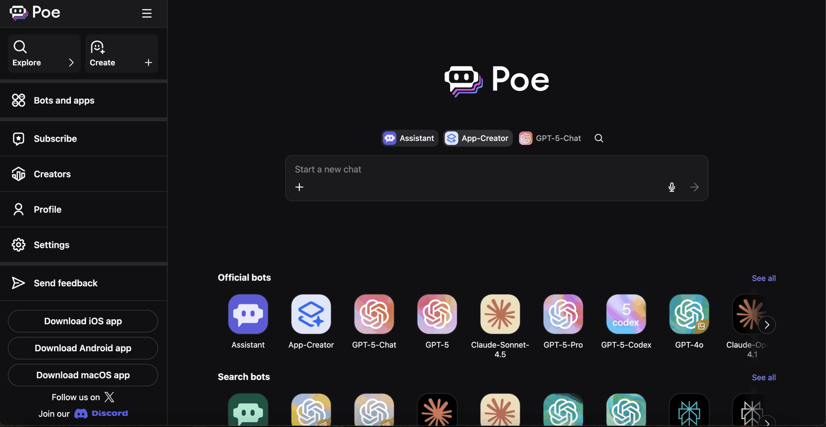Open the Claude-Sonnet-4.5 bot
This screenshot has width=826, height=427.
(500, 326)
